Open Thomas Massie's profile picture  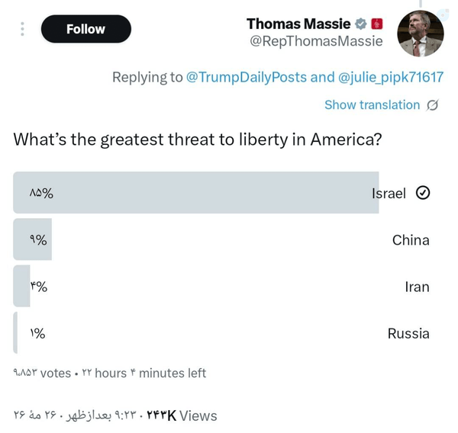point(421,34)
